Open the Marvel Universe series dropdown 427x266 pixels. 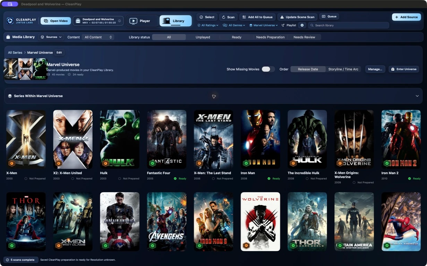[x=264, y=25]
